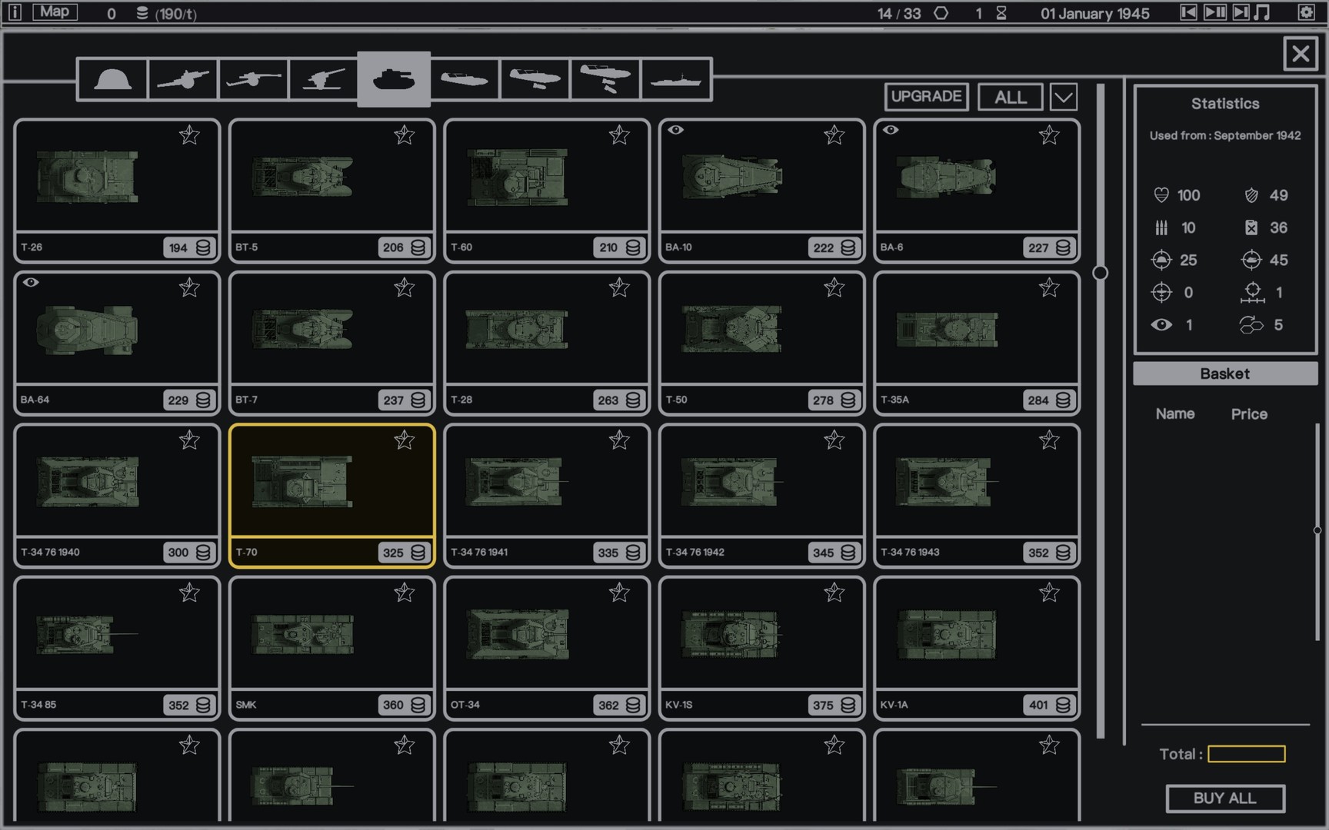Open the ALL filter selector
This screenshot has height=830, width=1329.
[1010, 98]
